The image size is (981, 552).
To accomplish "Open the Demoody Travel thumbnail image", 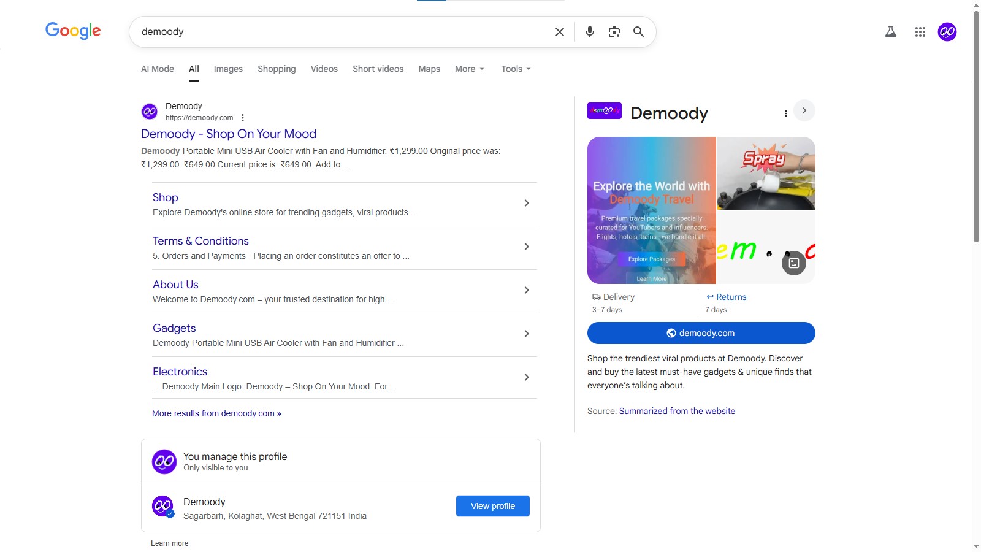I will coord(651,210).
